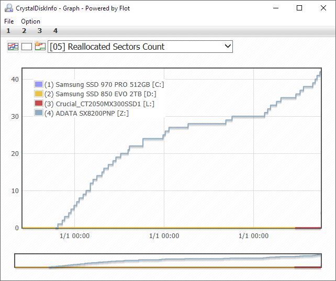
Task: Click the red Crucial legend color swatch
Action: point(38,104)
